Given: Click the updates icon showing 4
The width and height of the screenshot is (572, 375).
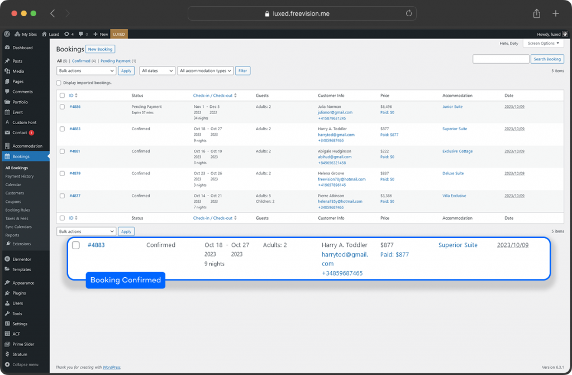Looking at the screenshot, I should pos(69,34).
